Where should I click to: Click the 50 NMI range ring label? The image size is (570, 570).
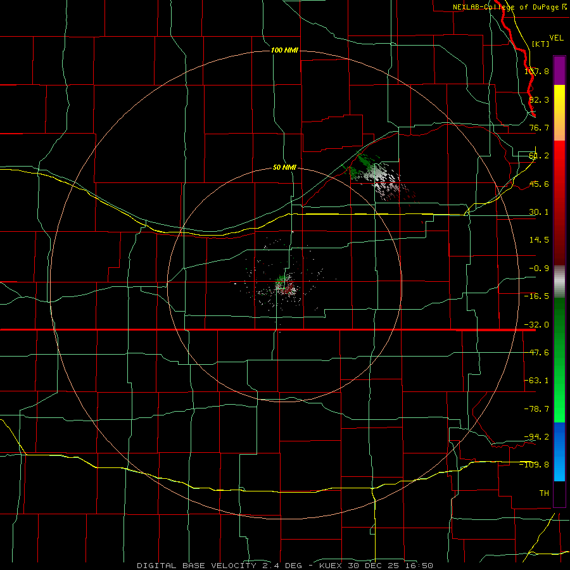pos(284,168)
